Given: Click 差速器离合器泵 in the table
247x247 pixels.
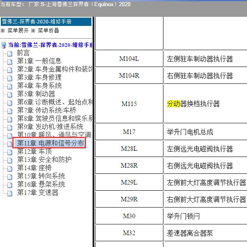Looking at the screenshot, I should 190,233.
